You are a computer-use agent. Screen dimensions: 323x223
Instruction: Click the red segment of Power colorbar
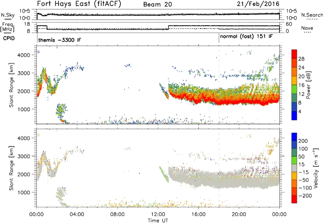294,54
